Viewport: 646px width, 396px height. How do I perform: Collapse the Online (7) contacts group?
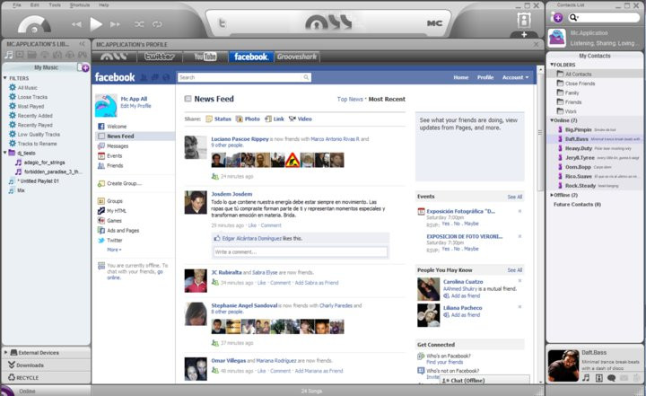552,120
